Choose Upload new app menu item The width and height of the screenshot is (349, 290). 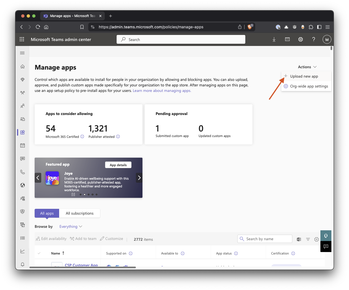(304, 76)
